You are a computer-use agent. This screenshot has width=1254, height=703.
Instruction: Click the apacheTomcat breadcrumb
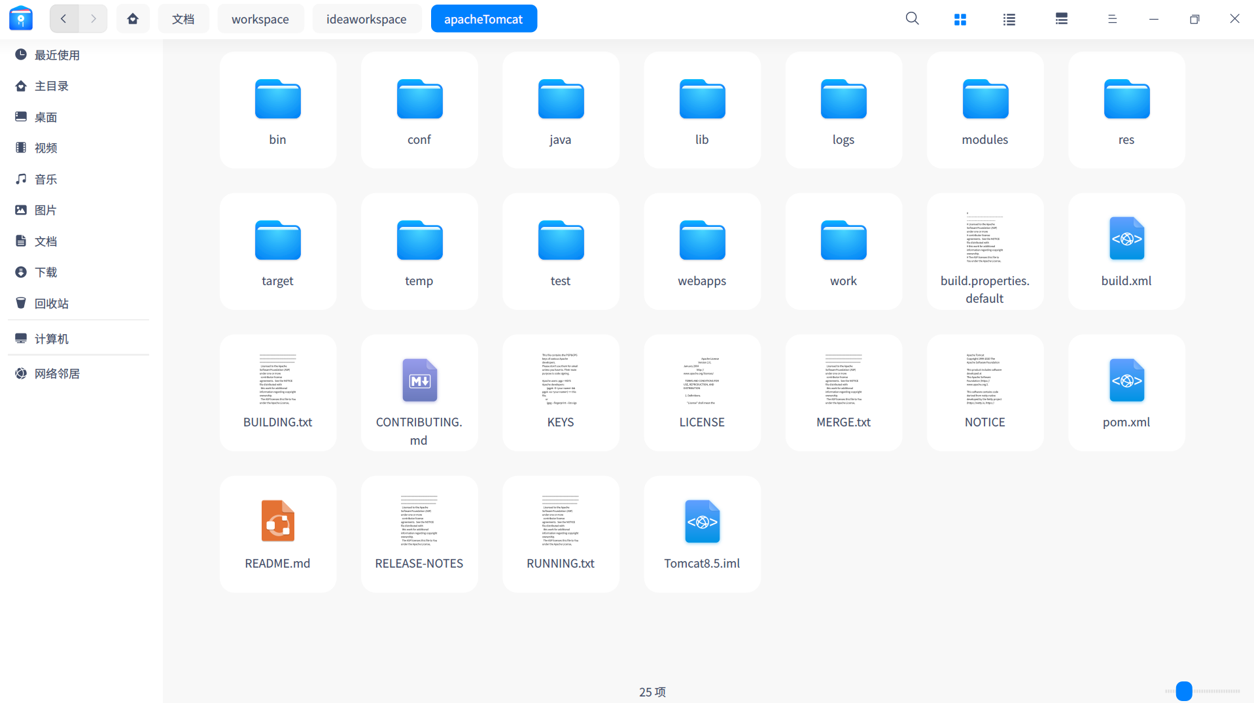click(x=483, y=19)
